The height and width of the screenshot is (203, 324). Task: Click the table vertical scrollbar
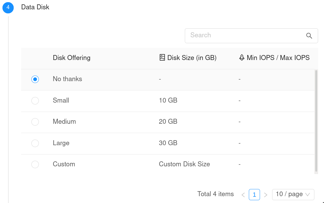(x=316, y=121)
